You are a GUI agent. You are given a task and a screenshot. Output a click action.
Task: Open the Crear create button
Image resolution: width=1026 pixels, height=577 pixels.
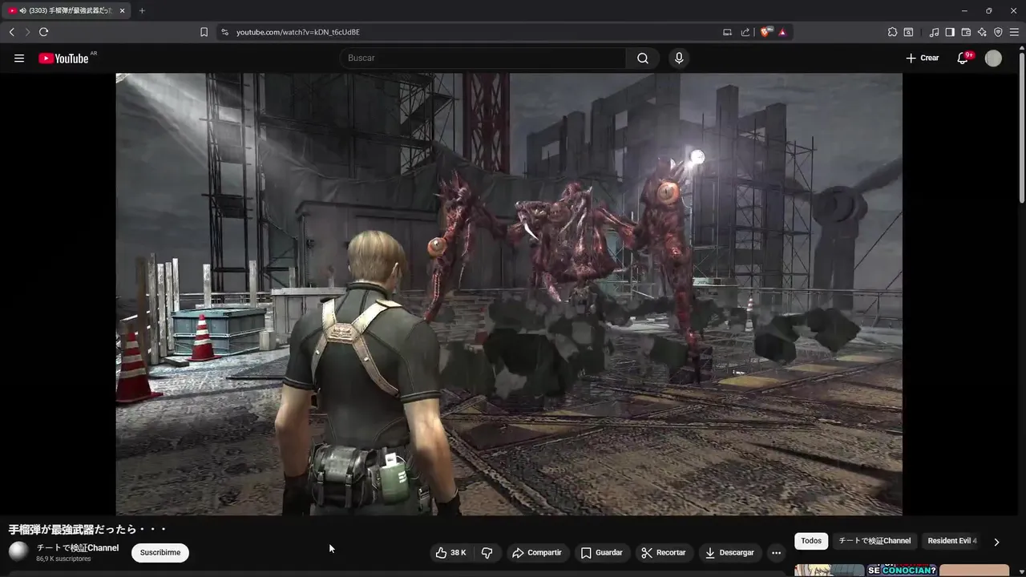(x=923, y=58)
